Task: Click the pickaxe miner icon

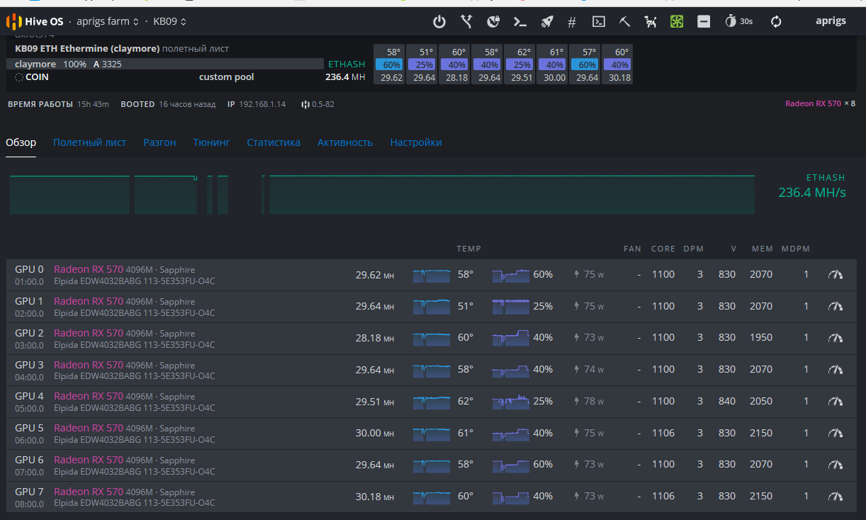Action: click(x=624, y=21)
